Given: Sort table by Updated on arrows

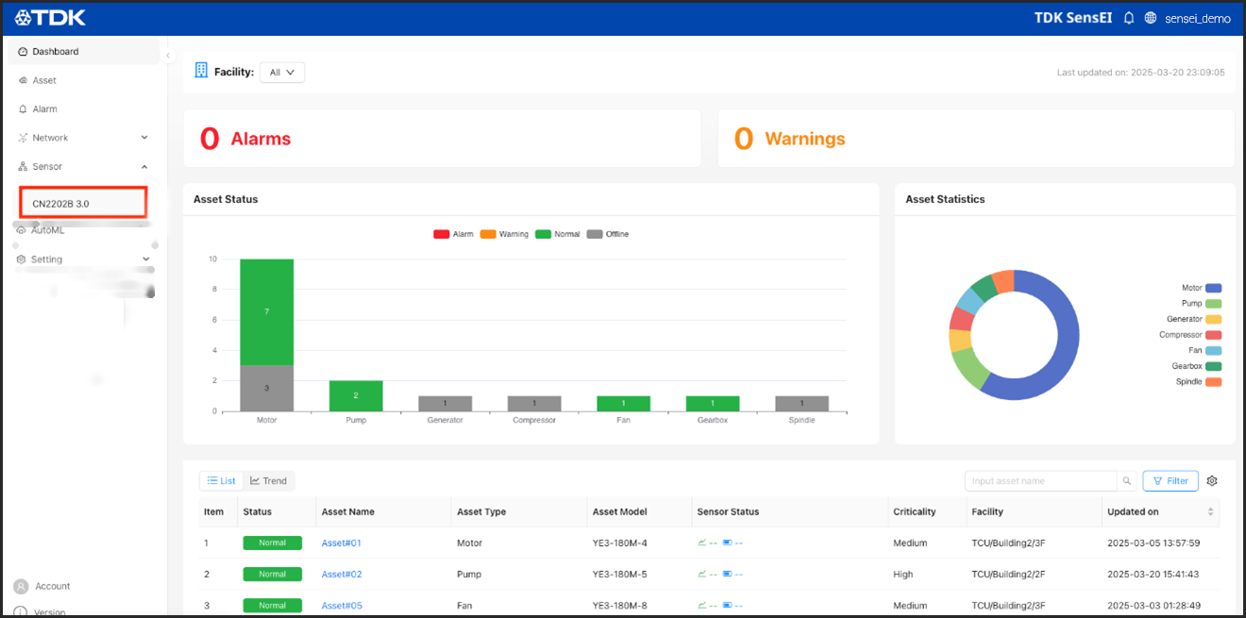Looking at the screenshot, I should tap(1211, 512).
